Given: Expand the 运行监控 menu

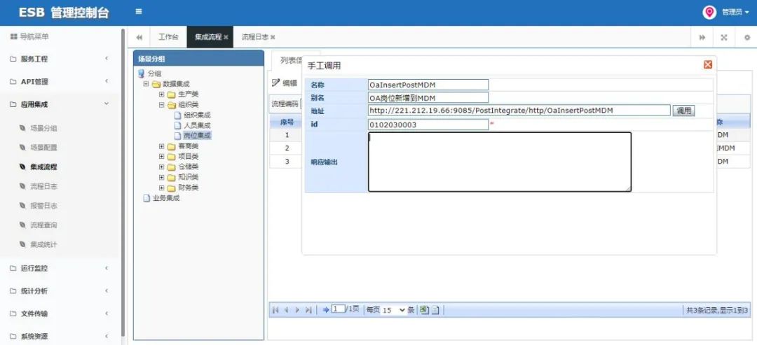Looking at the screenshot, I should (x=60, y=269).
